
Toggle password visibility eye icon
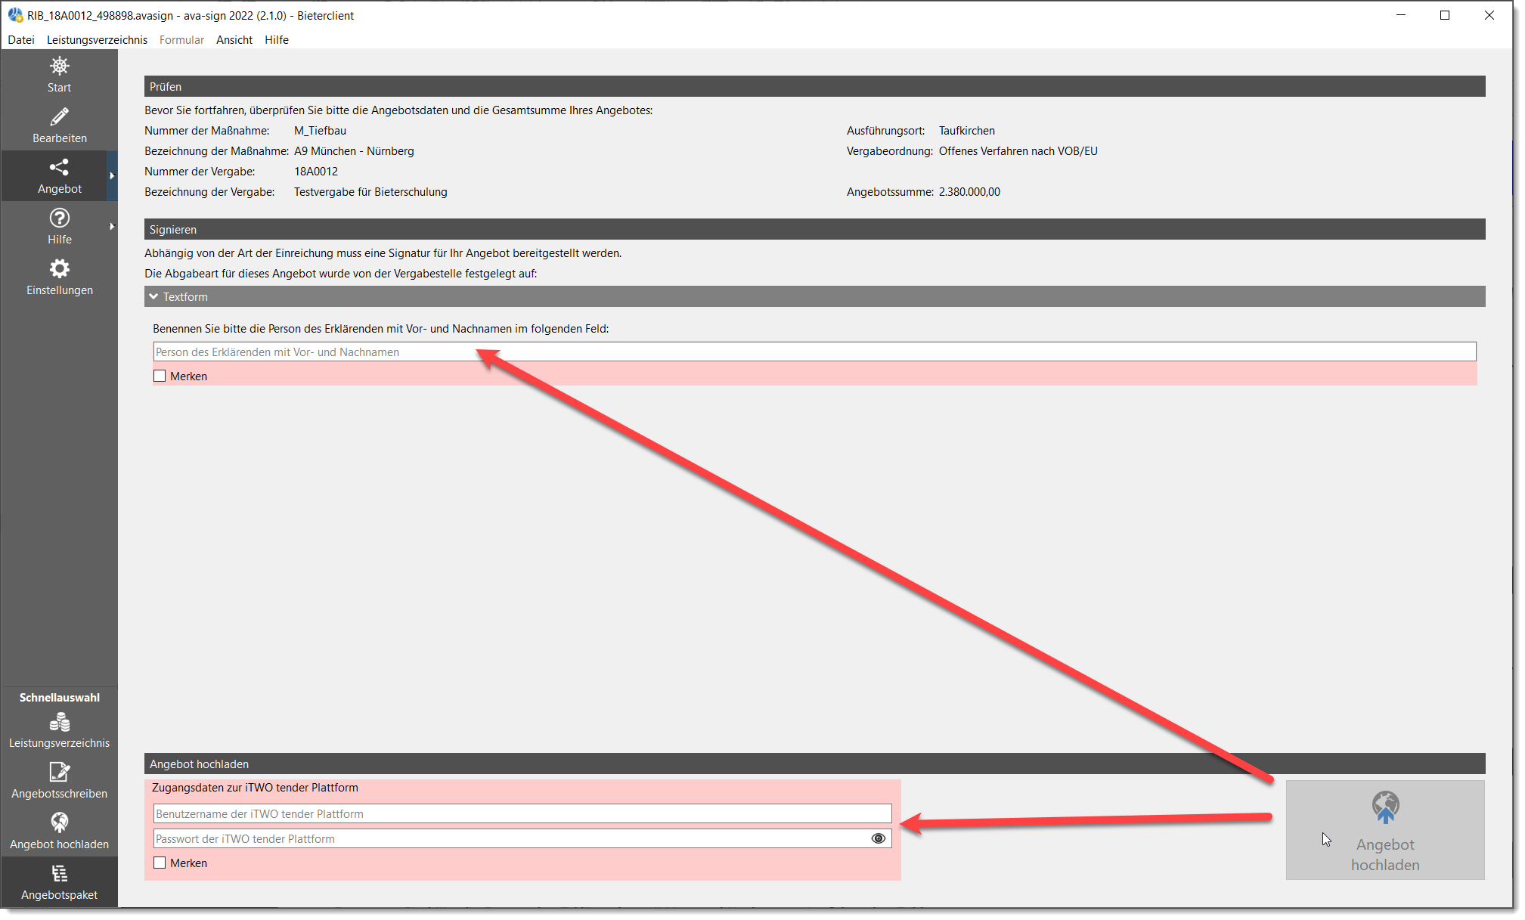click(878, 838)
